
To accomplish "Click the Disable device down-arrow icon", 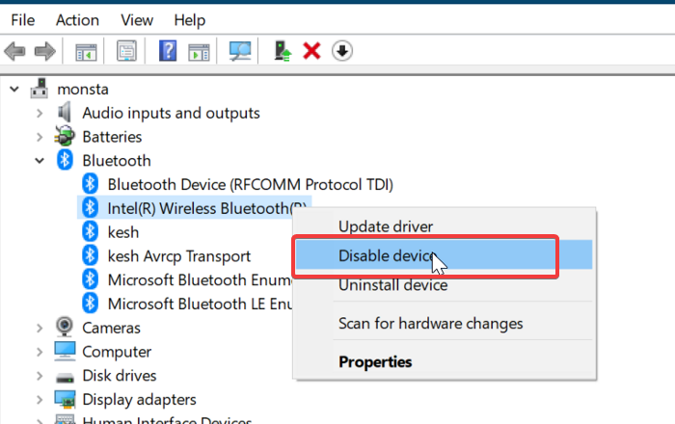I will (x=342, y=51).
